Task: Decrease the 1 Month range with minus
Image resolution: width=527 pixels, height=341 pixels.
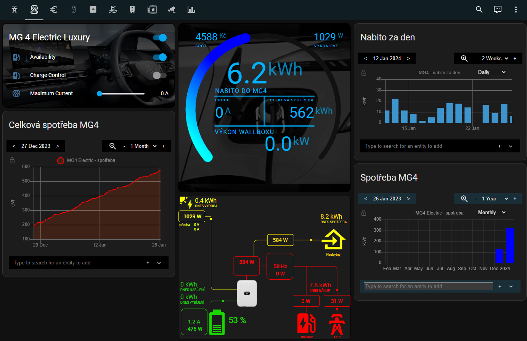Action: (x=124, y=146)
